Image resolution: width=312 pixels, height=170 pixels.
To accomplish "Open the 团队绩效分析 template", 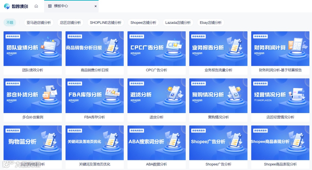I will [x=32, y=52].
